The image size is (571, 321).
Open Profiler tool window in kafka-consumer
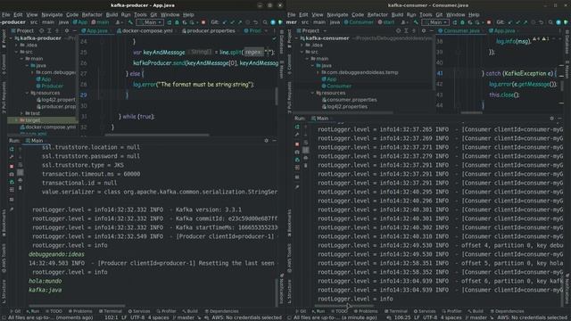(451, 311)
